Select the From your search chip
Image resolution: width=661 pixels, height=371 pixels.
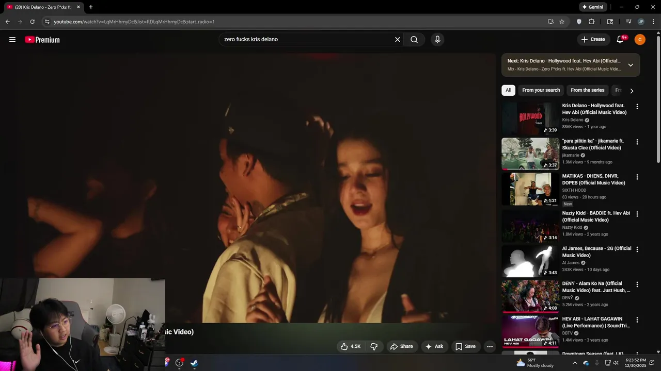(x=541, y=90)
